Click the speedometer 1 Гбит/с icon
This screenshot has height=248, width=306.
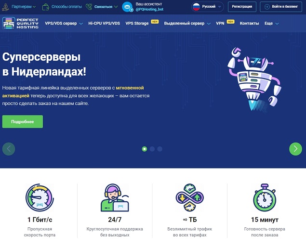pyautogui.click(x=40, y=197)
